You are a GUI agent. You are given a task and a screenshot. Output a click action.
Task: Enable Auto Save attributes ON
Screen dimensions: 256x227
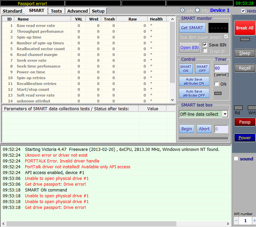194,81
